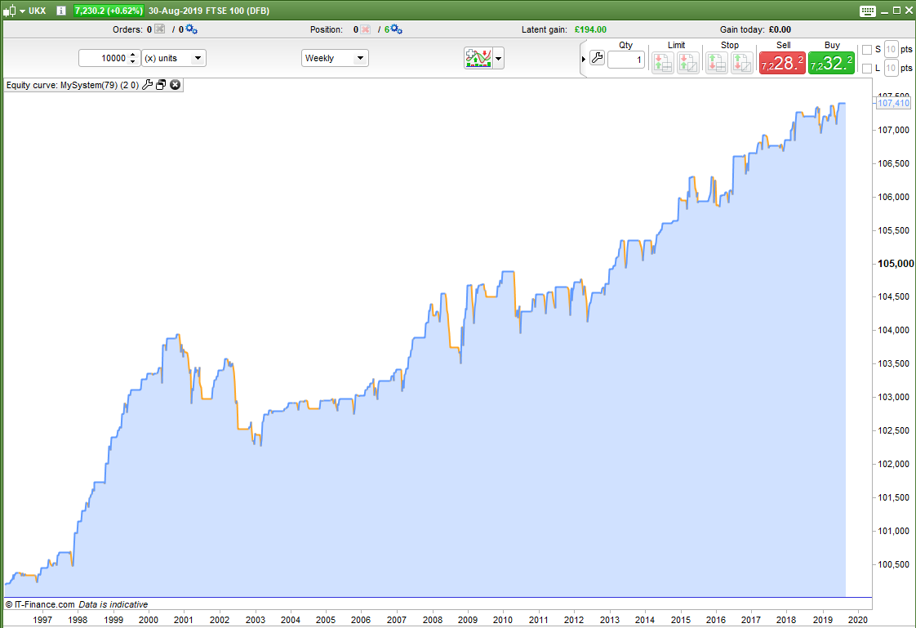Maximize the chart window
The height and width of the screenshot is (628, 916).
coord(896,11)
